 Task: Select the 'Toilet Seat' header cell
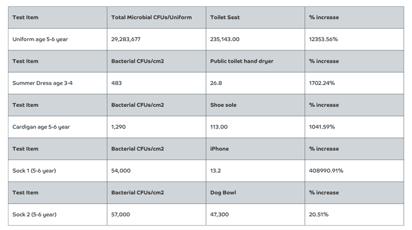(x=255, y=18)
